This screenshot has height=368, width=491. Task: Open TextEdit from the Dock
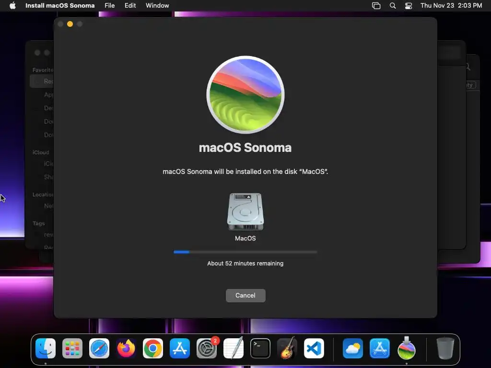[234, 348]
